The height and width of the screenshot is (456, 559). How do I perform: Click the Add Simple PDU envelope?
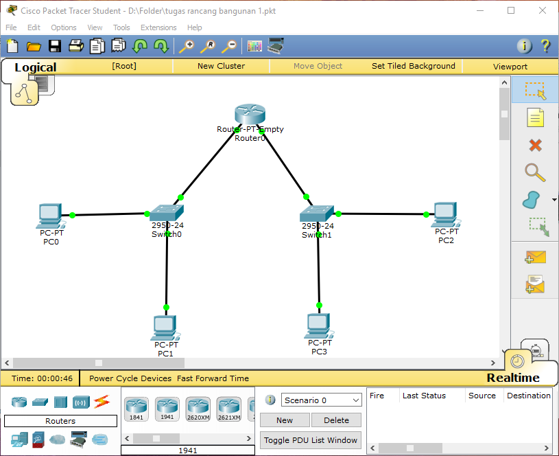click(535, 257)
